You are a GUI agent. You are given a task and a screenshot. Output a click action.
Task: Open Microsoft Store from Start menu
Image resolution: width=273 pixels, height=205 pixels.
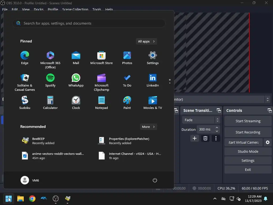(x=102, y=58)
